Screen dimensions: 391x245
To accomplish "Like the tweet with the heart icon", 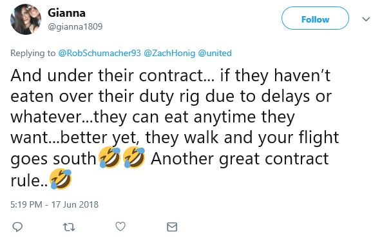I will [x=120, y=226].
